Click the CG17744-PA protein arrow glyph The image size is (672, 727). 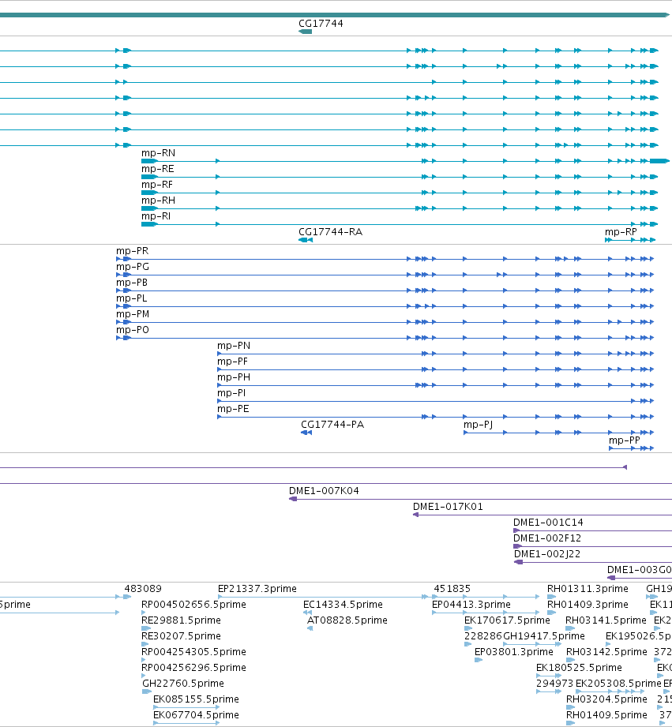coord(306,433)
